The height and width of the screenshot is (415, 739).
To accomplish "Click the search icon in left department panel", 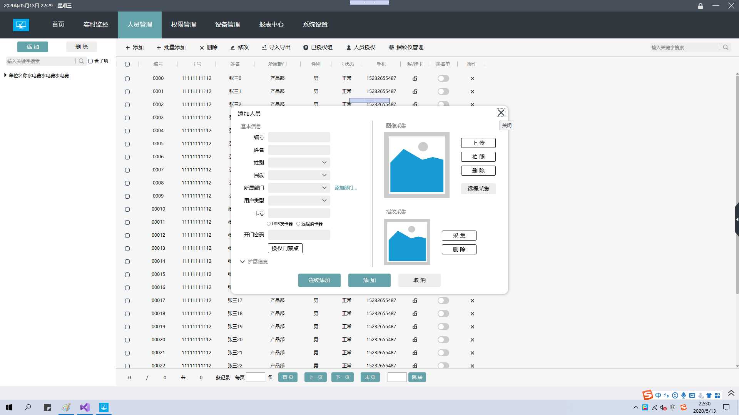I will (x=81, y=61).
